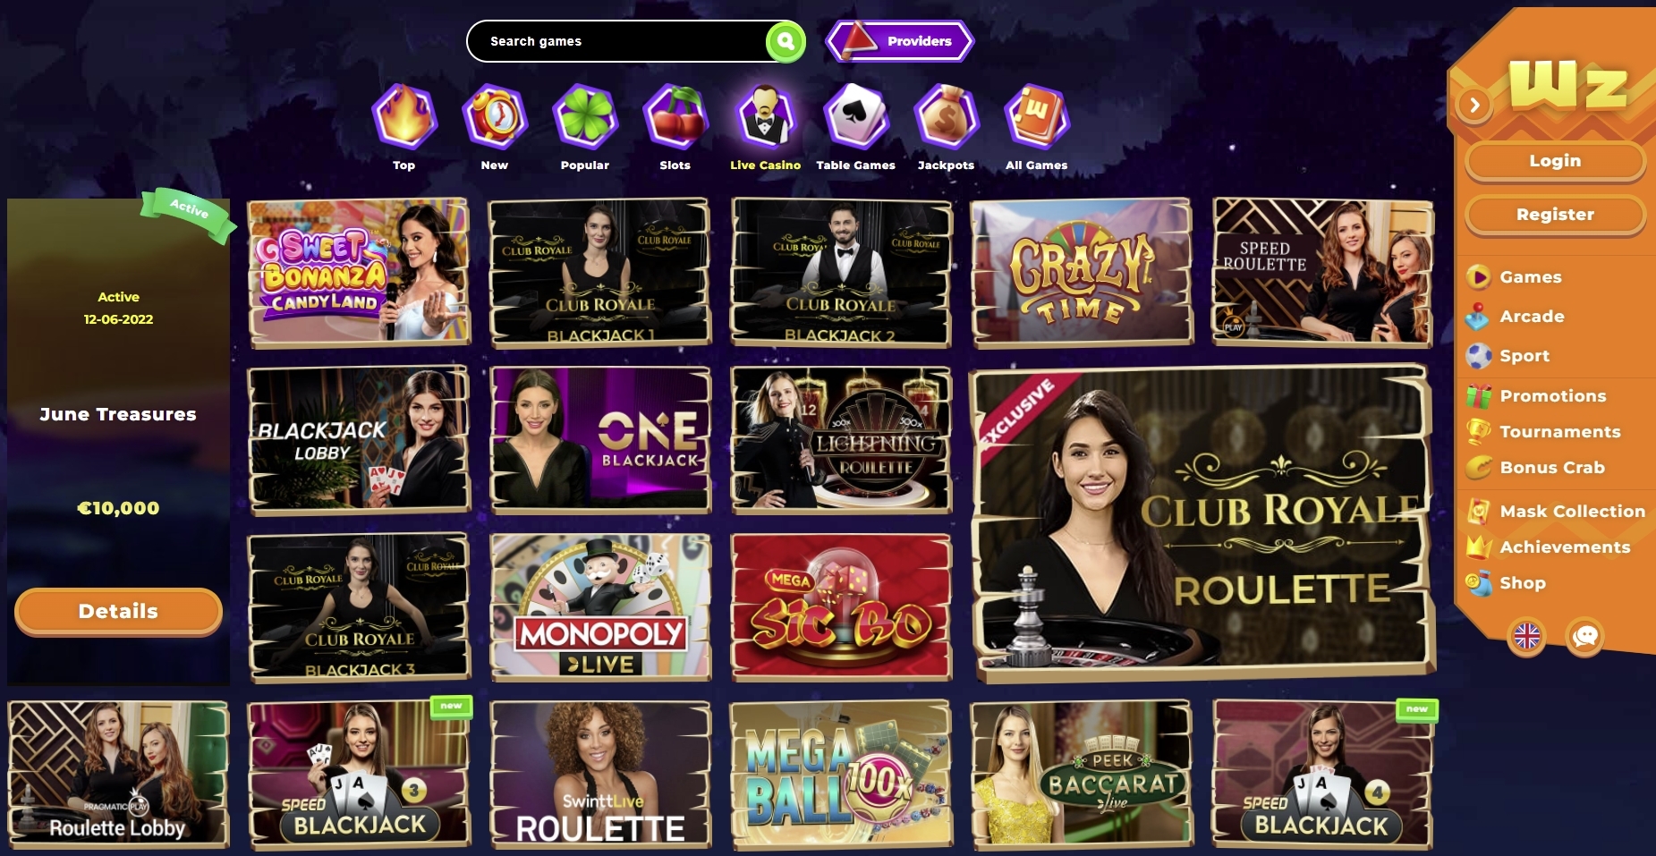1656x856 pixels.
Task: Click the Register button
Action: [x=1555, y=215]
